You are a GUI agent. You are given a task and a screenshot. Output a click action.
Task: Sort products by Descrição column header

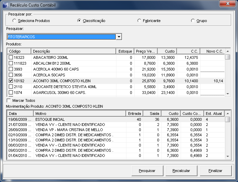(73, 51)
